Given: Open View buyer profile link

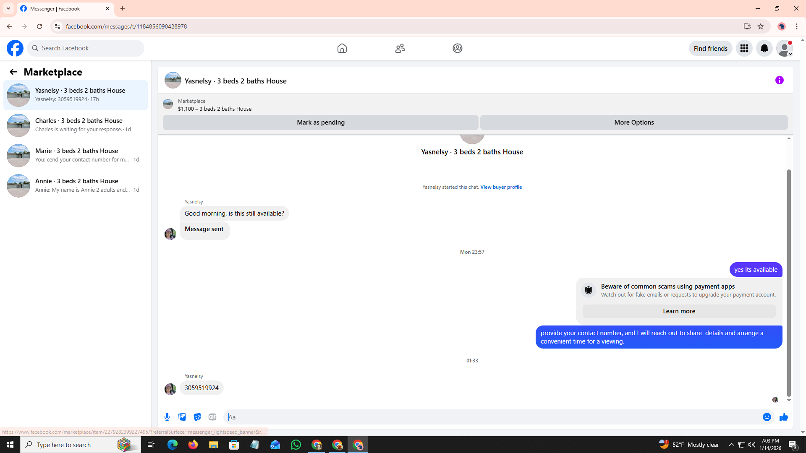Looking at the screenshot, I should 501,187.
